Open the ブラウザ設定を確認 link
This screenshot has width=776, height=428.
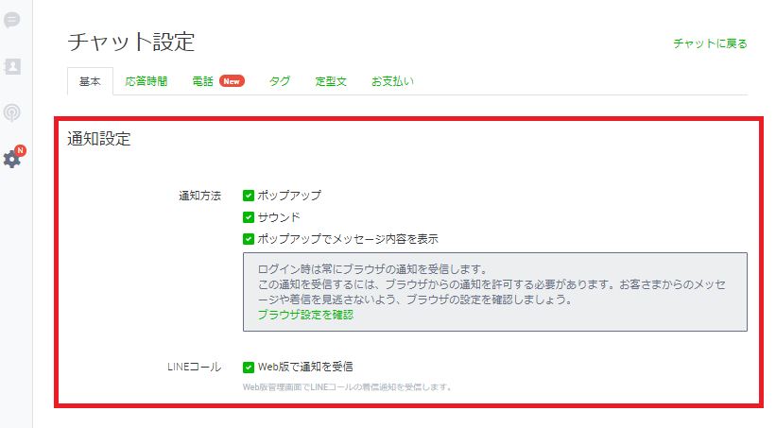click(305, 316)
